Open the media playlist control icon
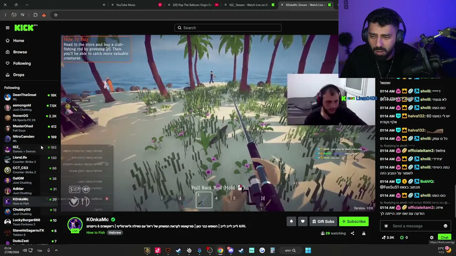The image size is (456, 256). [x=22, y=15]
